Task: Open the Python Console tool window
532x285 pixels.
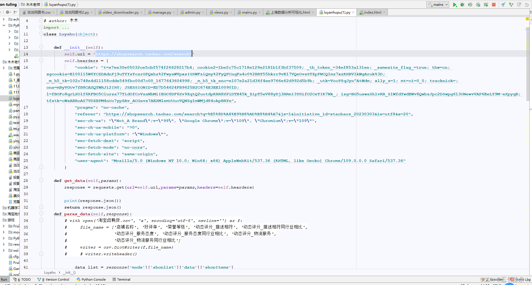Action: click(91, 279)
